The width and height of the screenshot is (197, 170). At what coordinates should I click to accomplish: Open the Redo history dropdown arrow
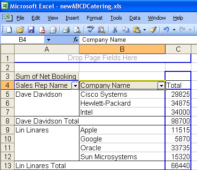pyautogui.click(x=190, y=30)
